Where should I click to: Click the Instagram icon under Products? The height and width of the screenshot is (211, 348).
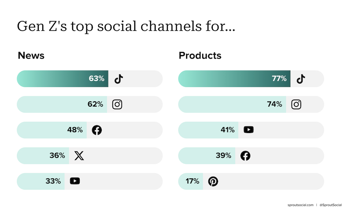click(x=296, y=104)
